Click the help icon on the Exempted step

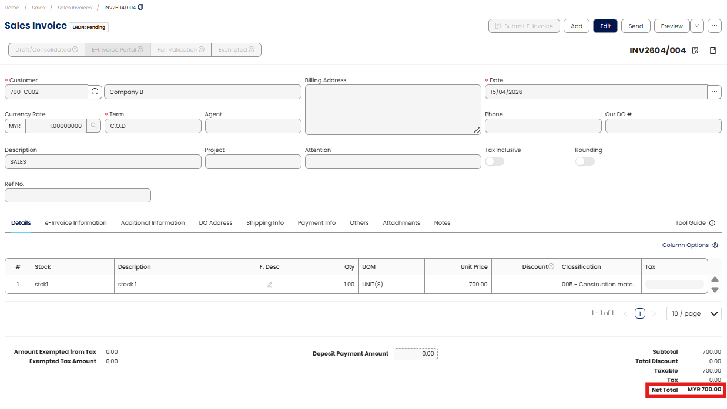point(252,50)
